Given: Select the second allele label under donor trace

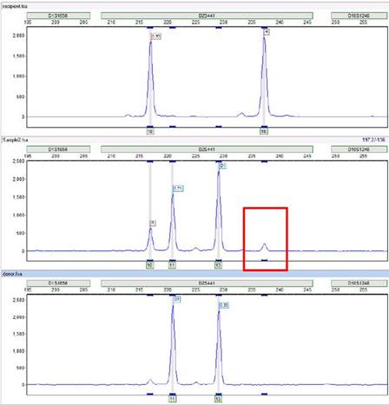Looking at the screenshot, I should tap(218, 399).
